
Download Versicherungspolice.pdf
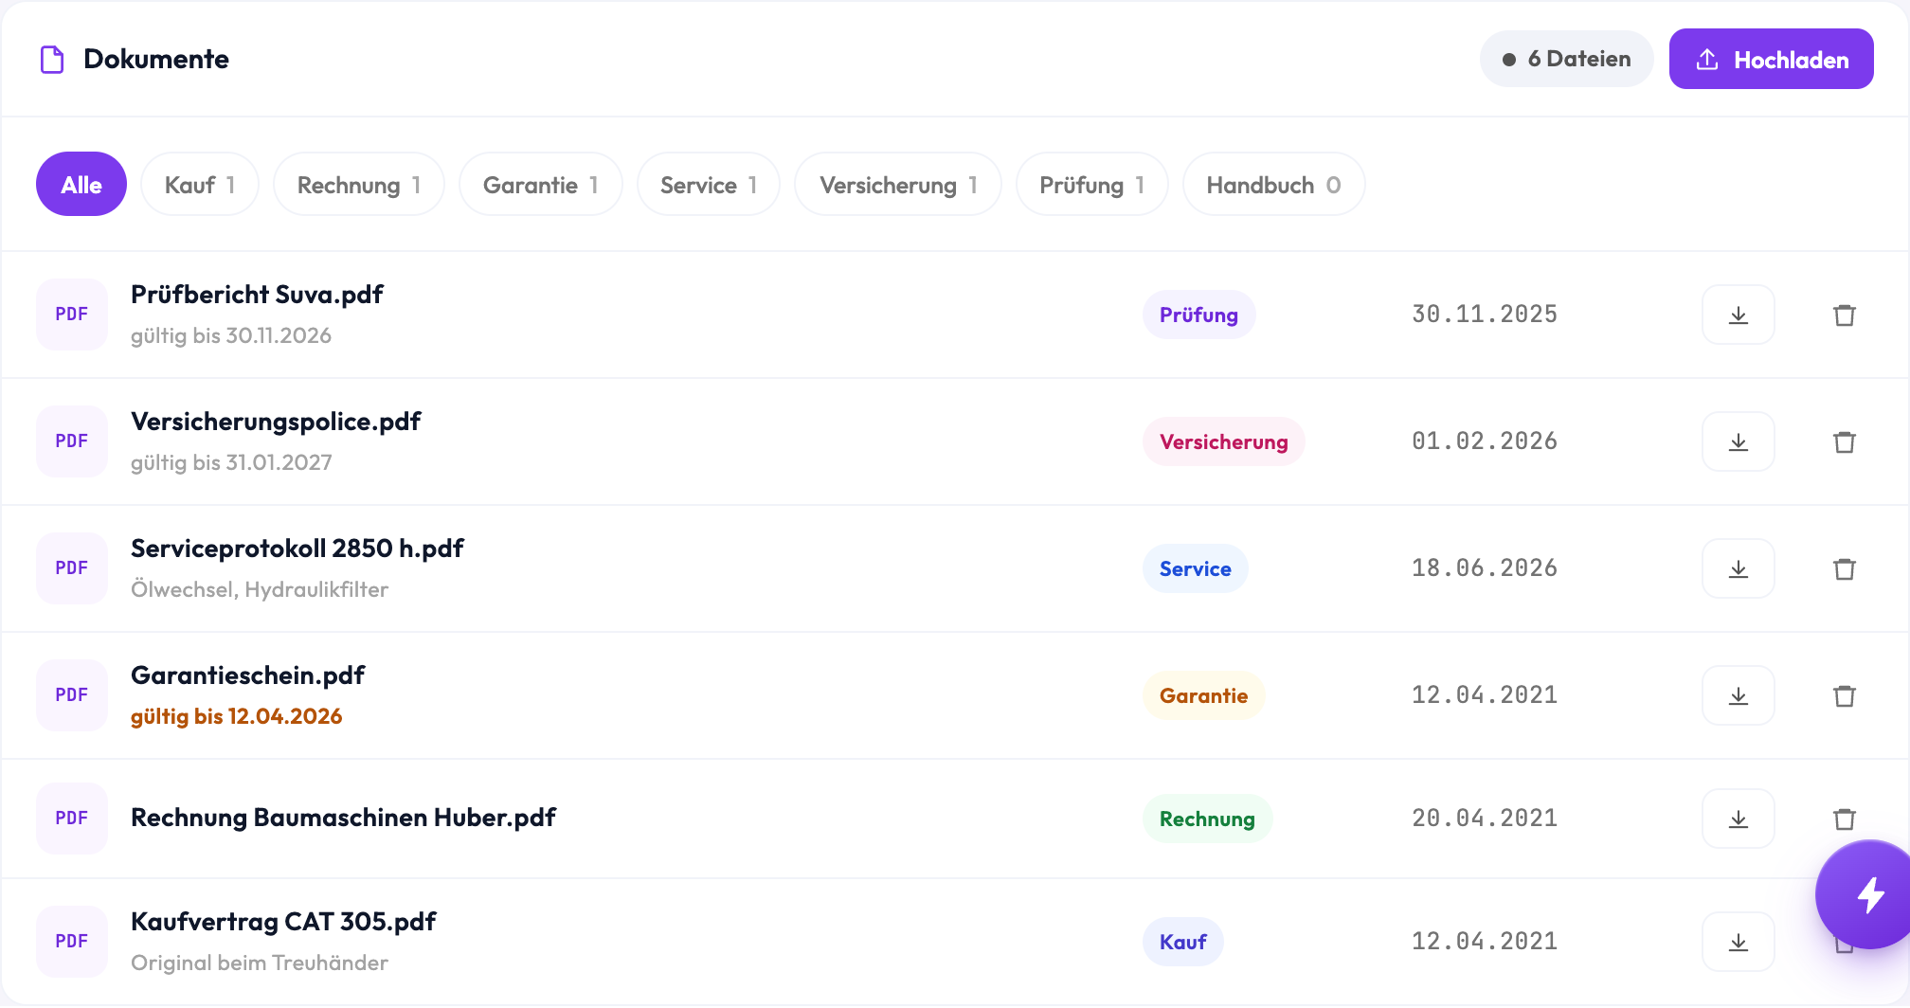[1738, 441]
